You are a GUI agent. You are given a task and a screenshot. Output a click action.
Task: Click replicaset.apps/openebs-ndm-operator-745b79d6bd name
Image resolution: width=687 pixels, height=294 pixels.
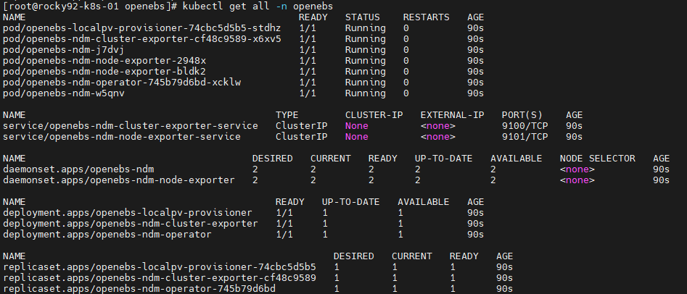tap(139, 289)
